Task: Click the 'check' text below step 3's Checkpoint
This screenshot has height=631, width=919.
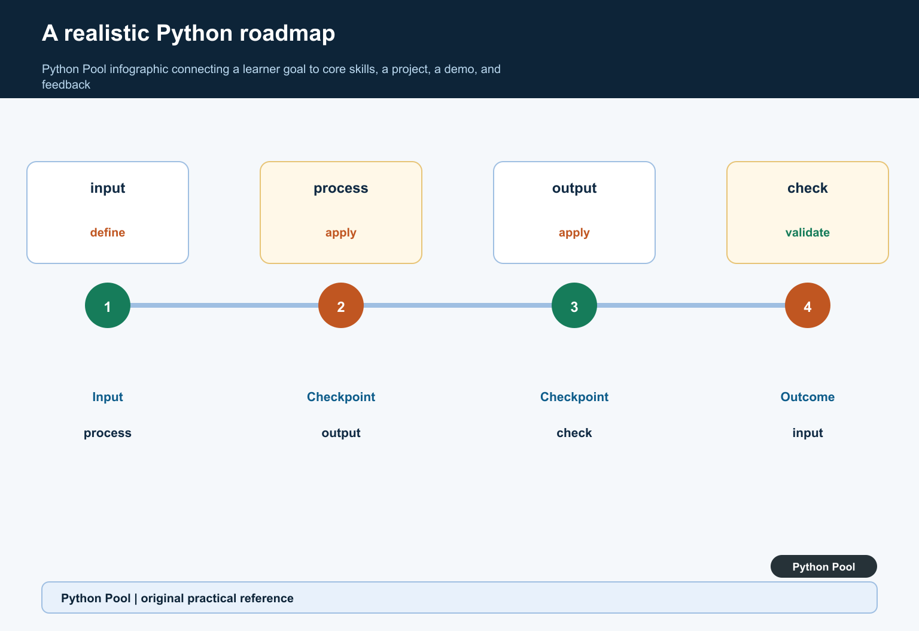Action: (574, 433)
